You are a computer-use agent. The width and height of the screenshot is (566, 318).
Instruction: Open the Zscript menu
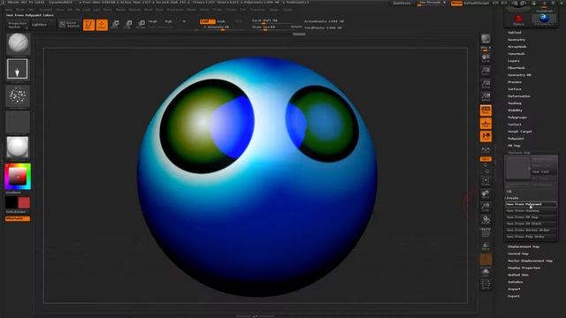tap(287, 10)
